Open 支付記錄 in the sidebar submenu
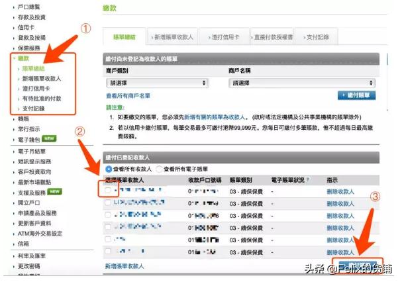 33,109
